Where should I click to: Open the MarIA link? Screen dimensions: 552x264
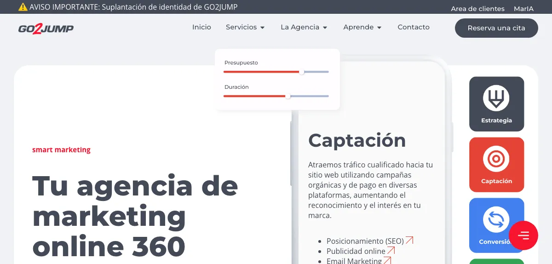[524, 9]
